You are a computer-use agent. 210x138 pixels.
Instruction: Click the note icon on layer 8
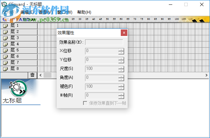tap(5, 69)
